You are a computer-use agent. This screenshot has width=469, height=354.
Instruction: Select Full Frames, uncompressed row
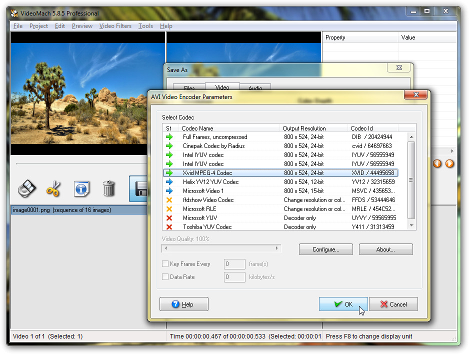pos(280,137)
